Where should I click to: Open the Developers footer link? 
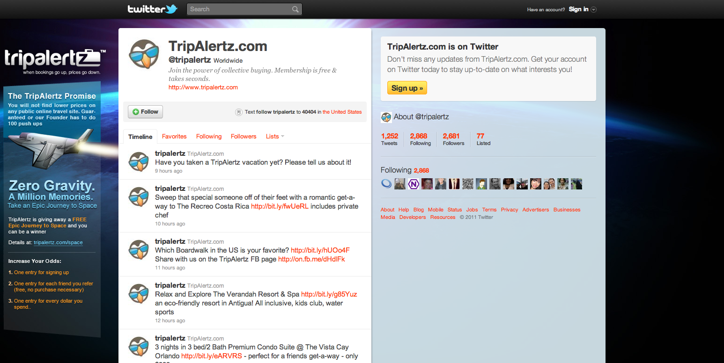[x=413, y=218]
